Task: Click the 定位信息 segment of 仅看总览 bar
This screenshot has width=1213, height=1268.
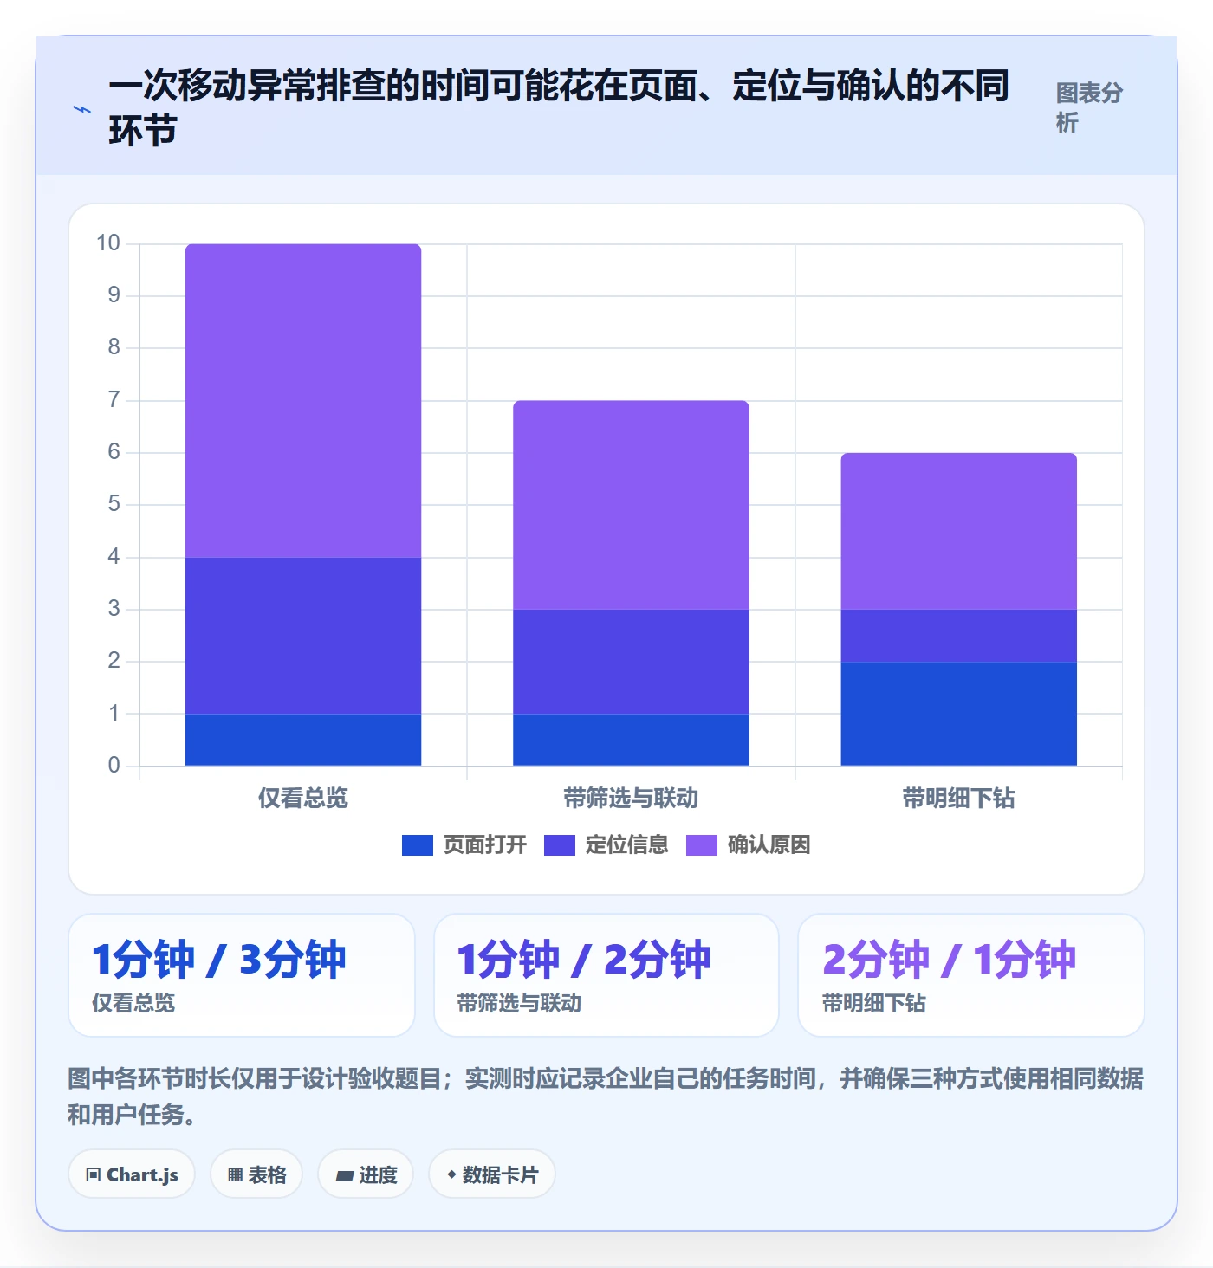Action: click(303, 636)
